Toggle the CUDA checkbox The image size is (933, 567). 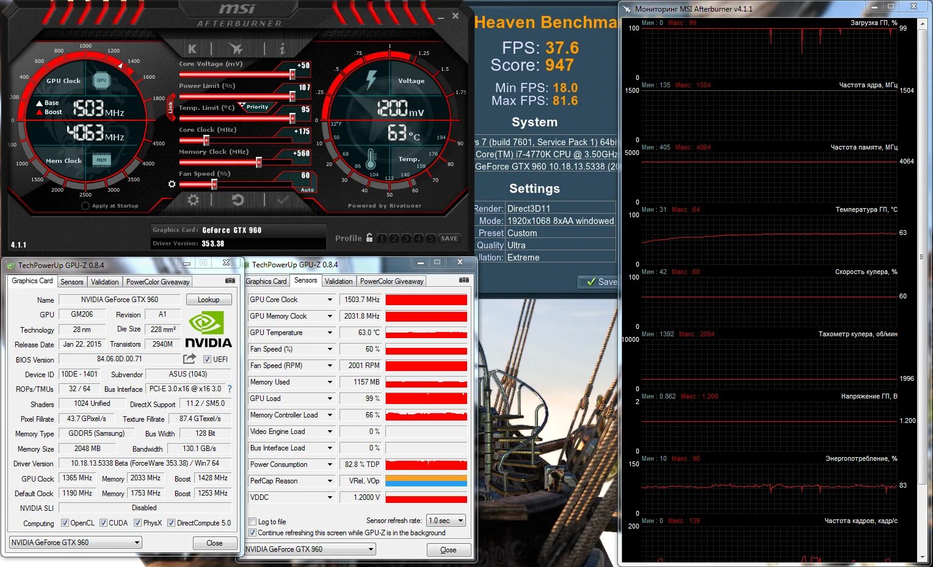tap(104, 523)
